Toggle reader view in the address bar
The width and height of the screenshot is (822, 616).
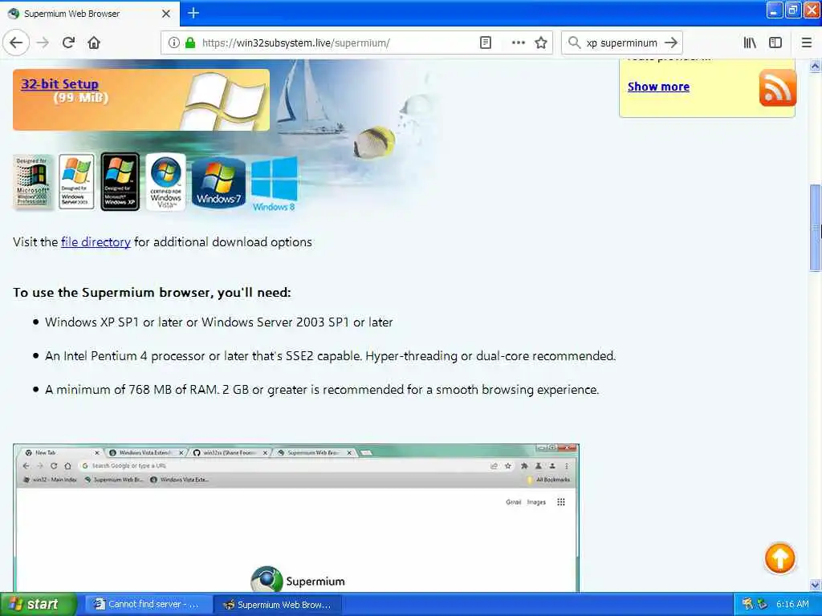point(486,43)
